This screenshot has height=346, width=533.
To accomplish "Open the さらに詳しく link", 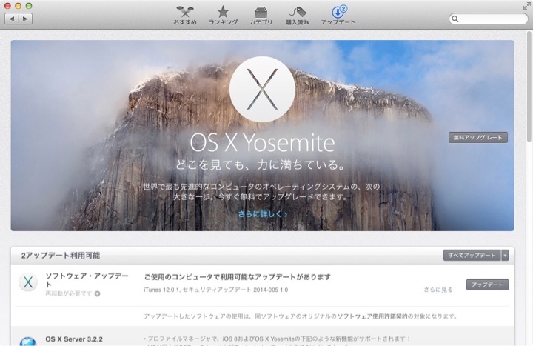I will coord(262,214).
